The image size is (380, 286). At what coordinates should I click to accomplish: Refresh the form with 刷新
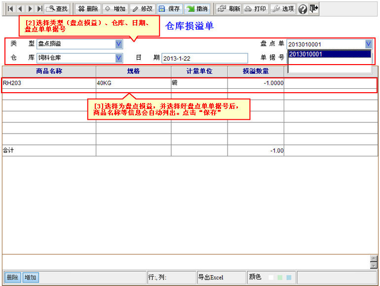pos(229,9)
